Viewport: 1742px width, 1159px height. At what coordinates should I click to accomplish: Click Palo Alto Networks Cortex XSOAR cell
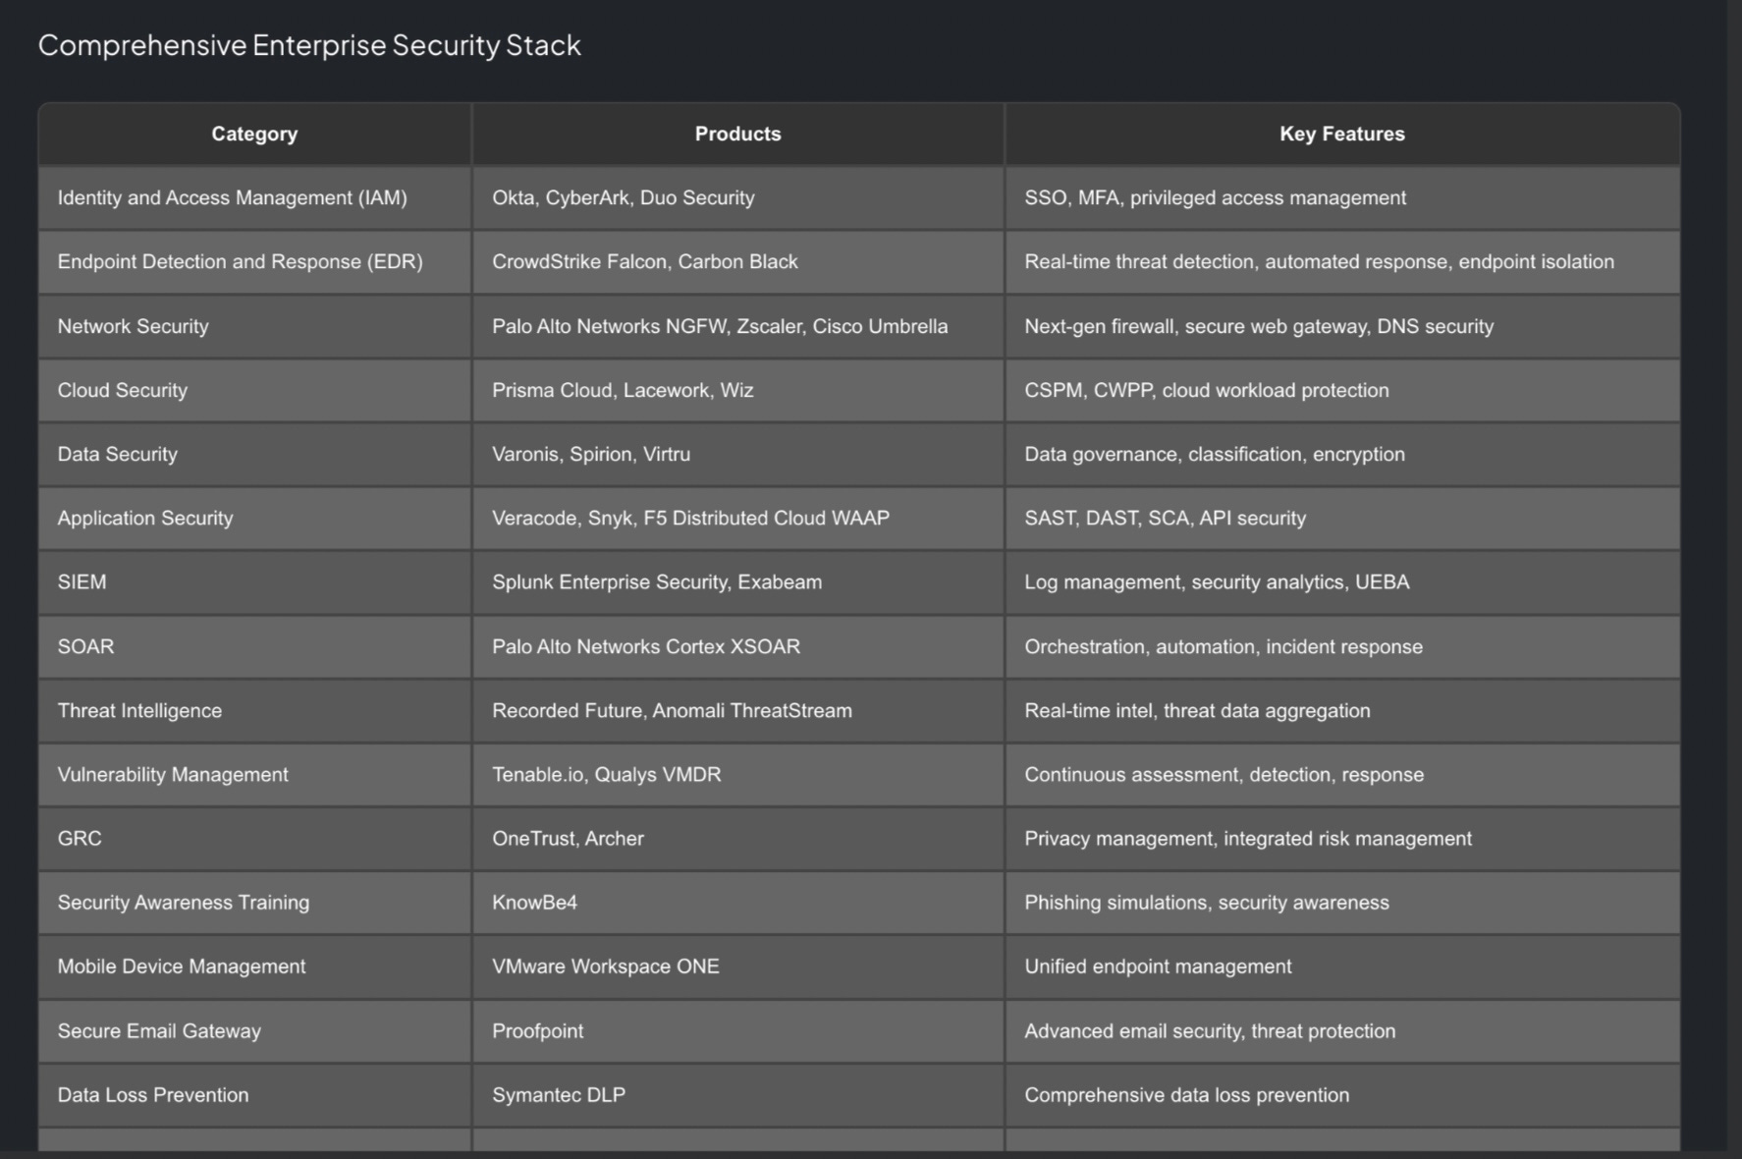[738, 646]
